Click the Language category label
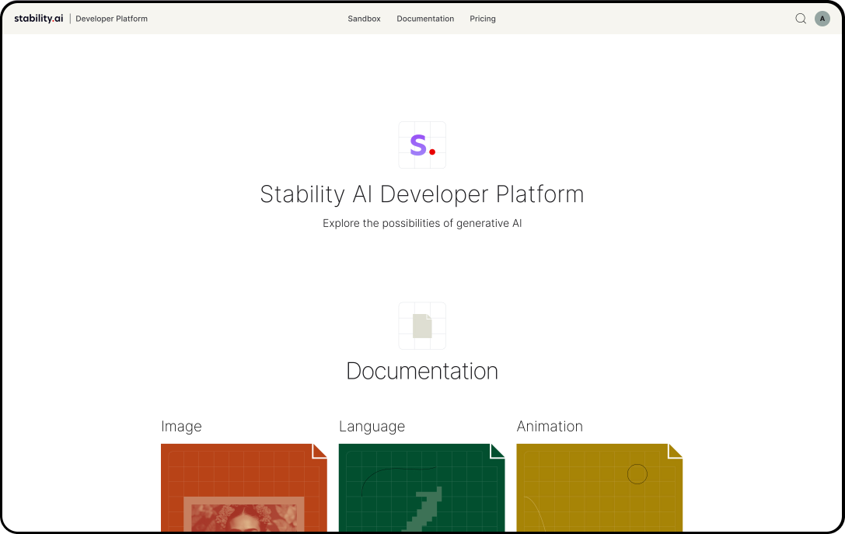 pos(372,426)
